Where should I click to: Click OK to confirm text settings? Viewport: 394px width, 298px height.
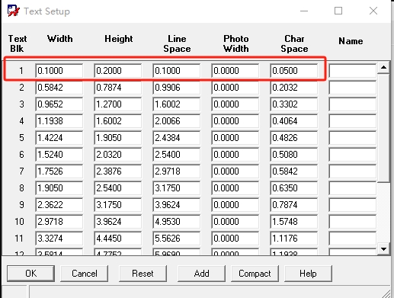30,274
